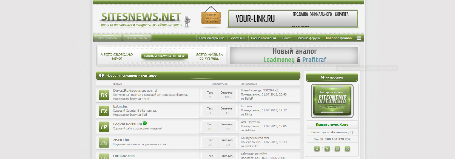The width and height of the screenshot is (455, 159).
Task: Open the Extm.biz forum link
Action: coord(120,106)
